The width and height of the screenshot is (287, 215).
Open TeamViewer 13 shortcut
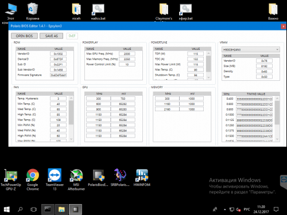(x=55, y=179)
